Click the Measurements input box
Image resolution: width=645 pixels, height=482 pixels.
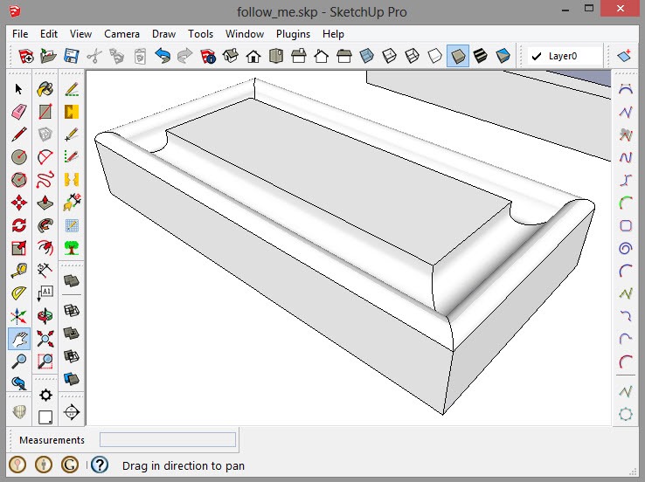167,440
